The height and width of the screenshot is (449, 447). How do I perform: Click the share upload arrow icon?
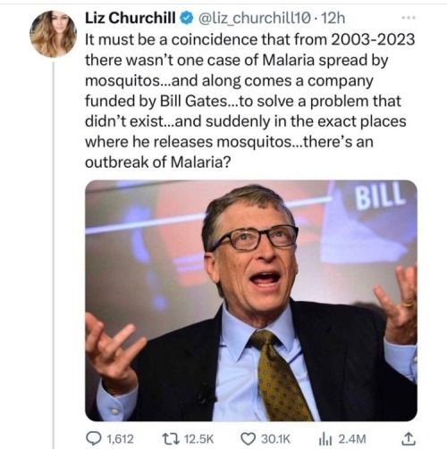coord(409,438)
